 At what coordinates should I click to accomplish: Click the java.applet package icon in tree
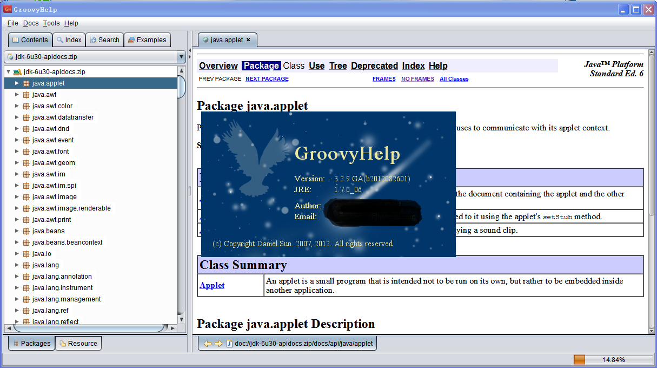[x=26, y=83]
